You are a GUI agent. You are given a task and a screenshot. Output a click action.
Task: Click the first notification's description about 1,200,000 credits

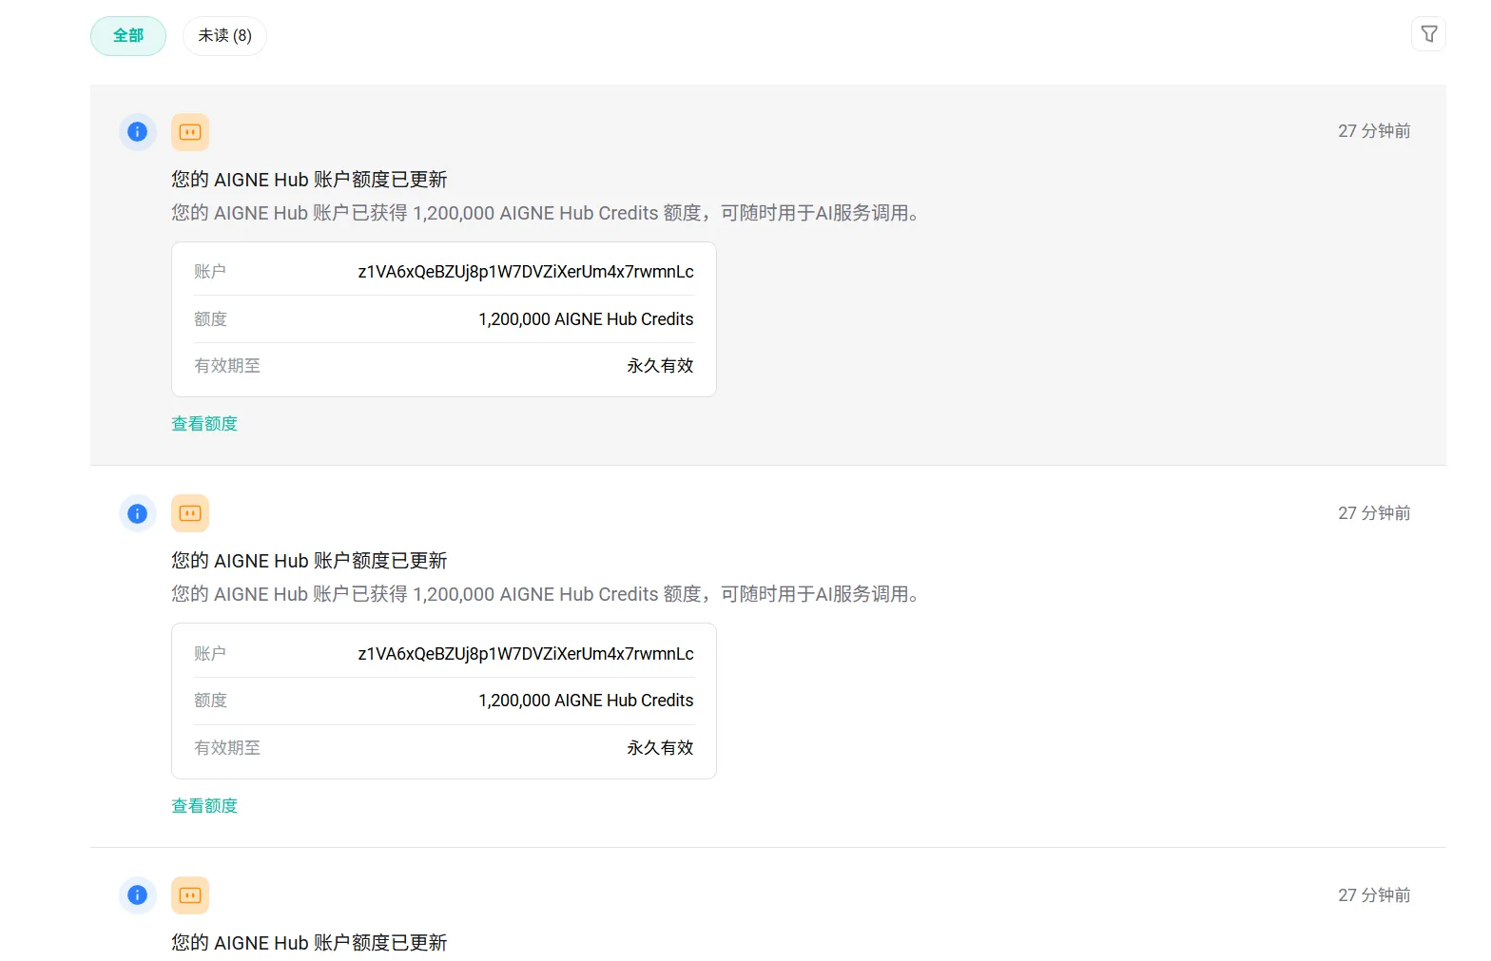coord(546,213)
